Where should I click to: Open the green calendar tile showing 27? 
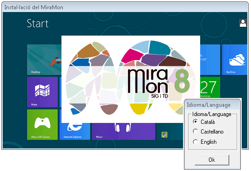coord(210,87)
